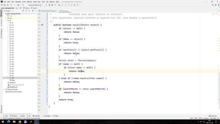
Task: Click the equals breadcrumb in navigation bar
Action: pyautogui.click(x=34, y=8)
